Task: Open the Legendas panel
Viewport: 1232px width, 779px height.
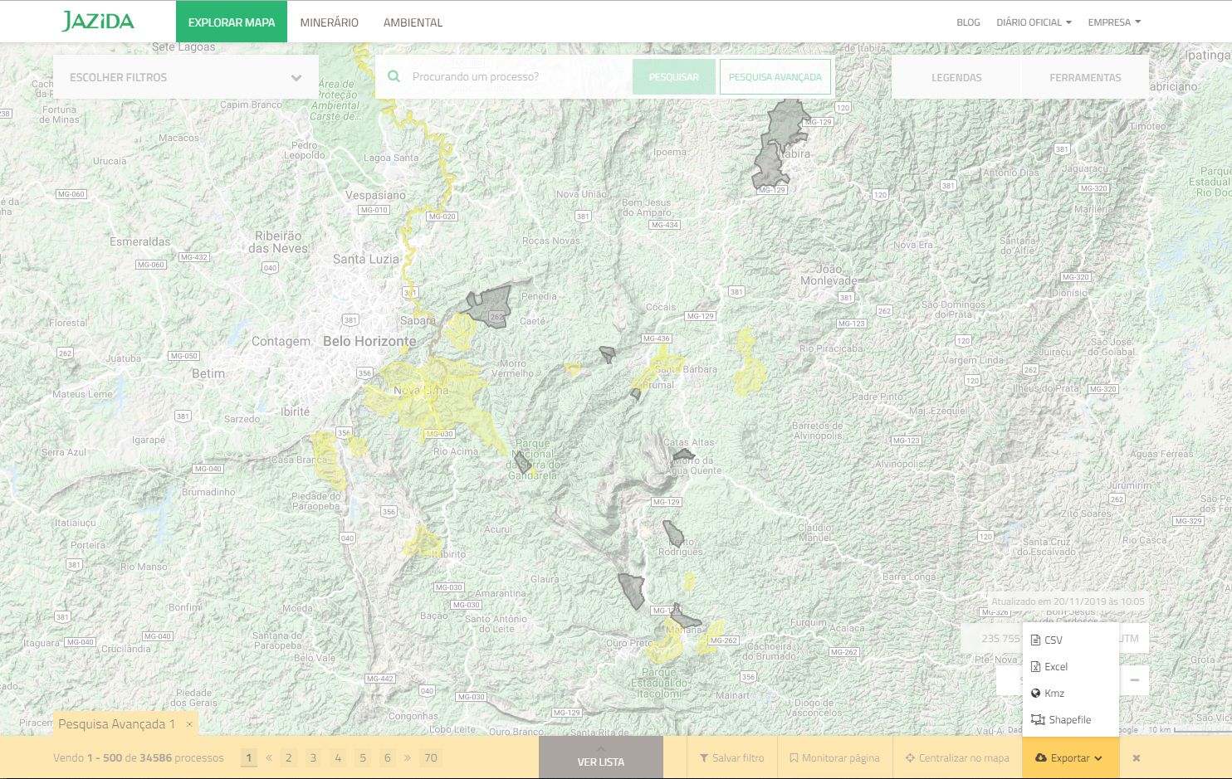Action: coord(956,77)
